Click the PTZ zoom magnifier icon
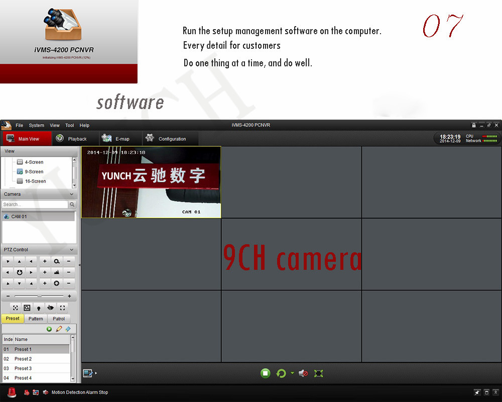 (x=57, y=261)
